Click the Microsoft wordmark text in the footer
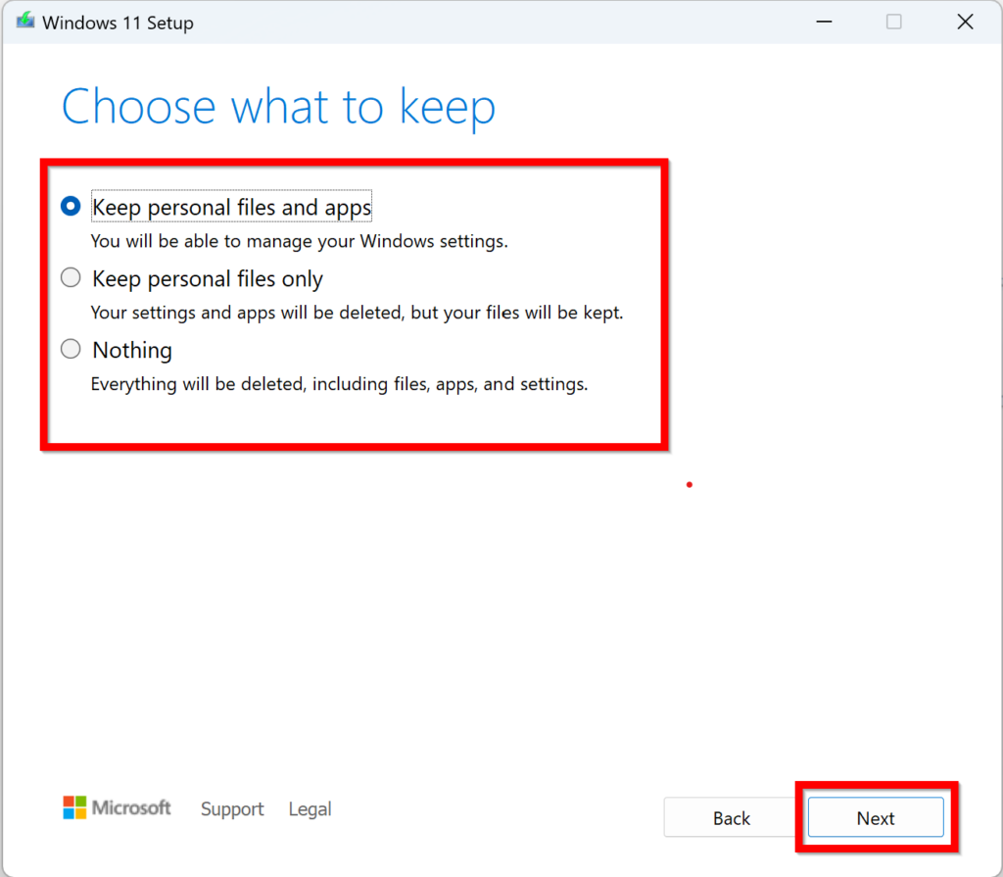Image resolution: width=1003 pixels, height=877 pixels. point(131,807)
